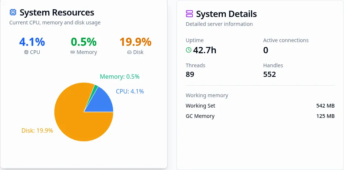
Task: Click the disk drive icon next to Disk
Action: [129, 52]
